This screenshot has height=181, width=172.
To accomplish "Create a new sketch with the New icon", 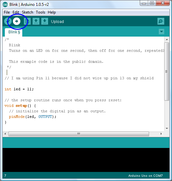I will click(27, 21).
